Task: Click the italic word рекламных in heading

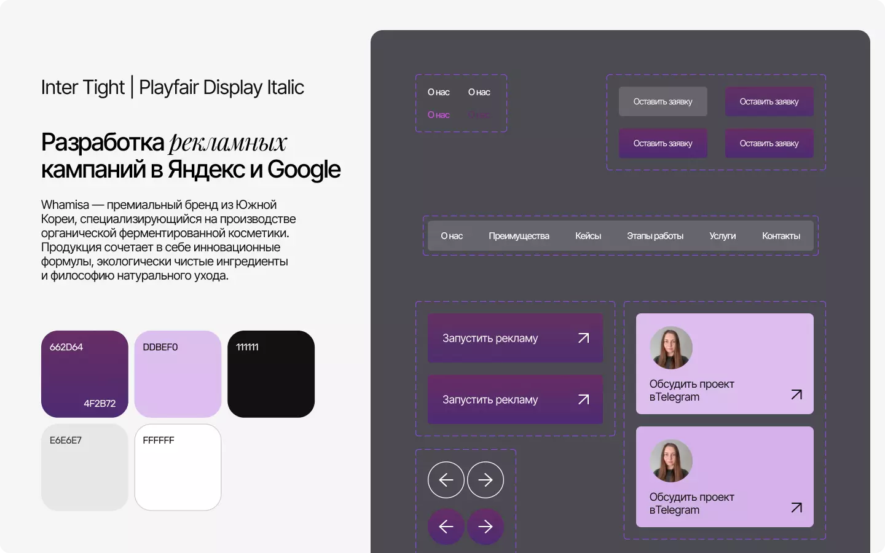Action: pos(228,143)
